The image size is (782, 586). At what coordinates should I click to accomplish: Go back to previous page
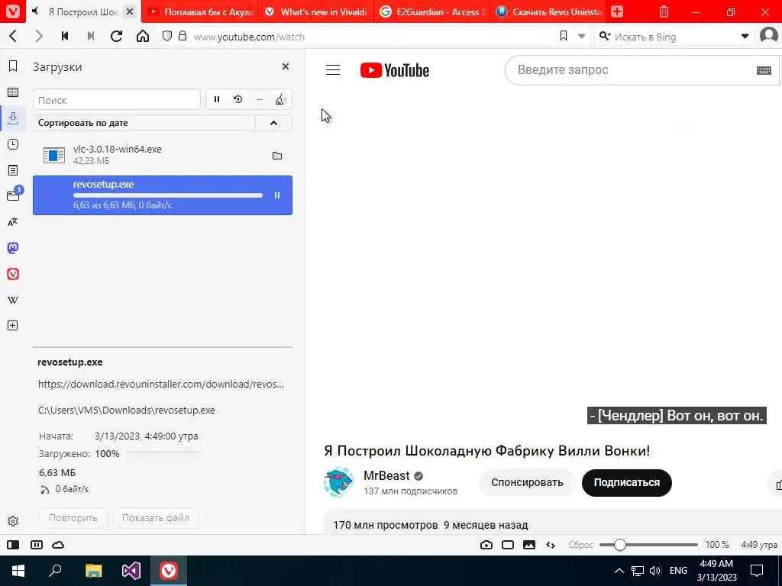coord(14,36)
